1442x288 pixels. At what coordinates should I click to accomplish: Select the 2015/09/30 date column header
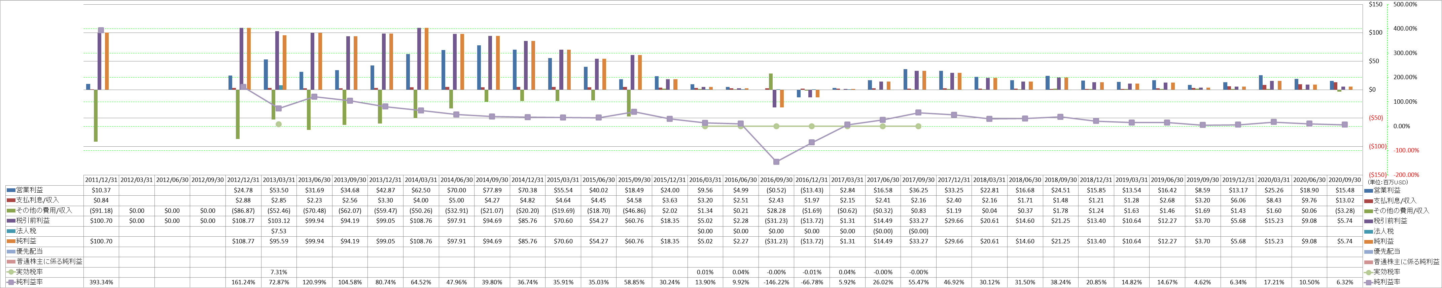tap(634, 180)
